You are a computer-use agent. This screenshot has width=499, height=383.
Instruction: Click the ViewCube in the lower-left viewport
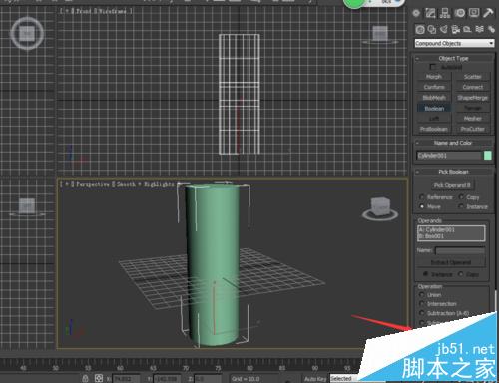point(27,206)
